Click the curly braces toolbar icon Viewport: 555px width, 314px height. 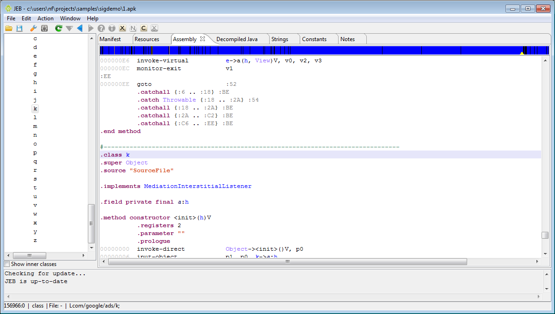pyautogui.click(x=44, y=28)
